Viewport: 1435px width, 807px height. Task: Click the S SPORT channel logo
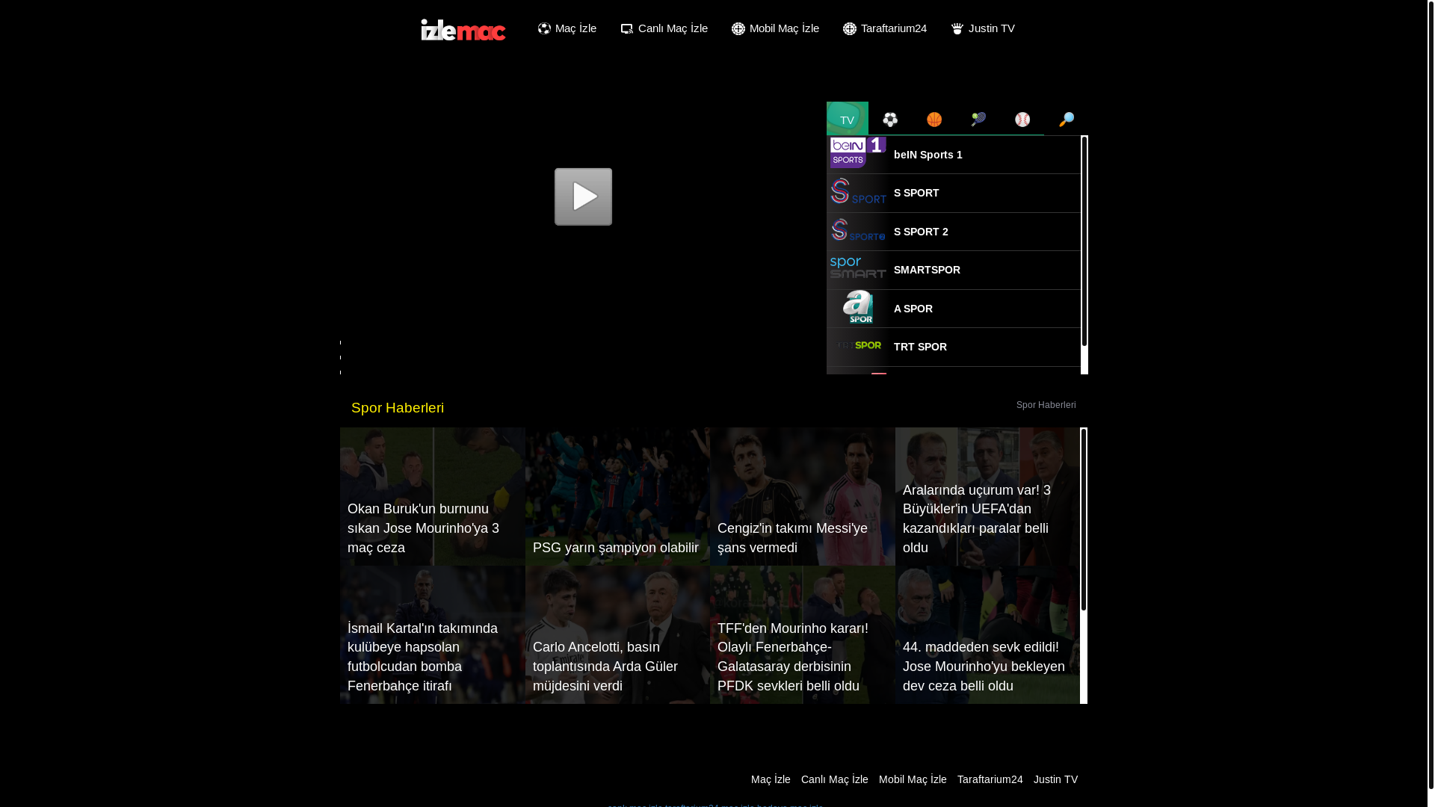858,191
